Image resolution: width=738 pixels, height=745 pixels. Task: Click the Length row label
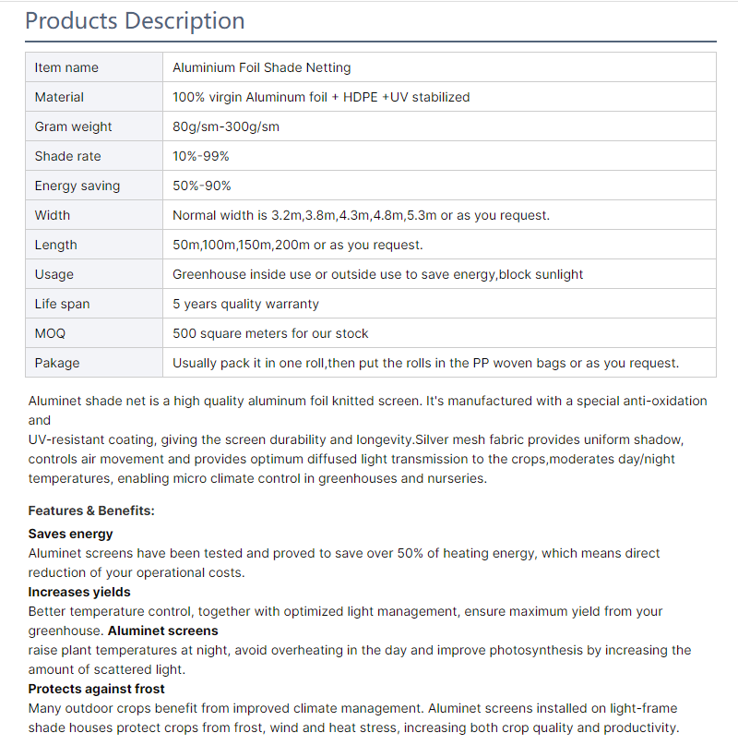tap(56, 245)
